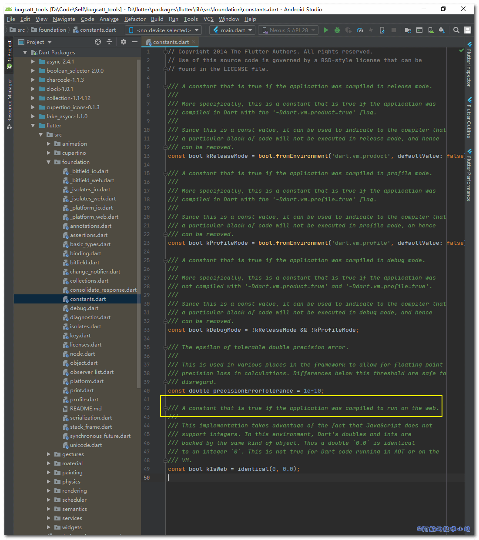Click foundation in the breadcrumb bar
Screen dimensions: 479x540
[x=52, y=30]
